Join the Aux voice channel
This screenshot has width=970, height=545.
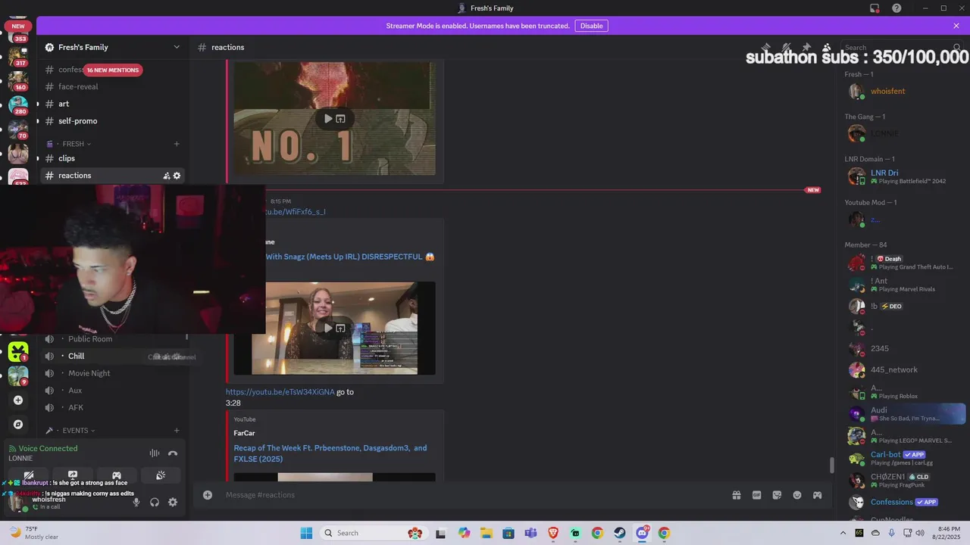[75, 391]
